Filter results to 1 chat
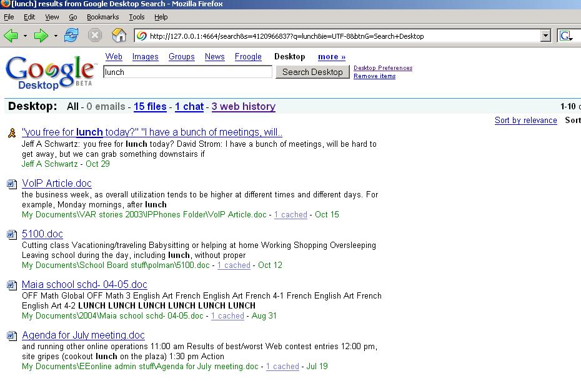Viewport: 581px width, 381px height. coord(189,107)
